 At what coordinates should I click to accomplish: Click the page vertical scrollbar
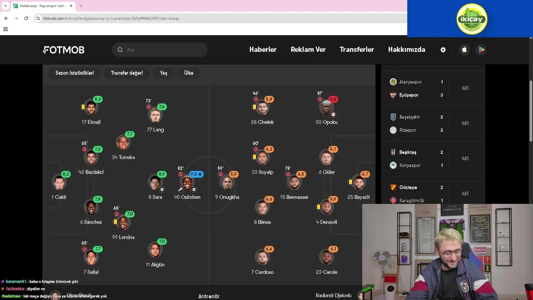coord(531,110)
